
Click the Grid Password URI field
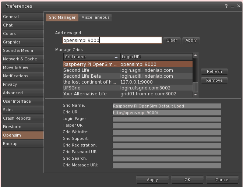pos(167,152)
